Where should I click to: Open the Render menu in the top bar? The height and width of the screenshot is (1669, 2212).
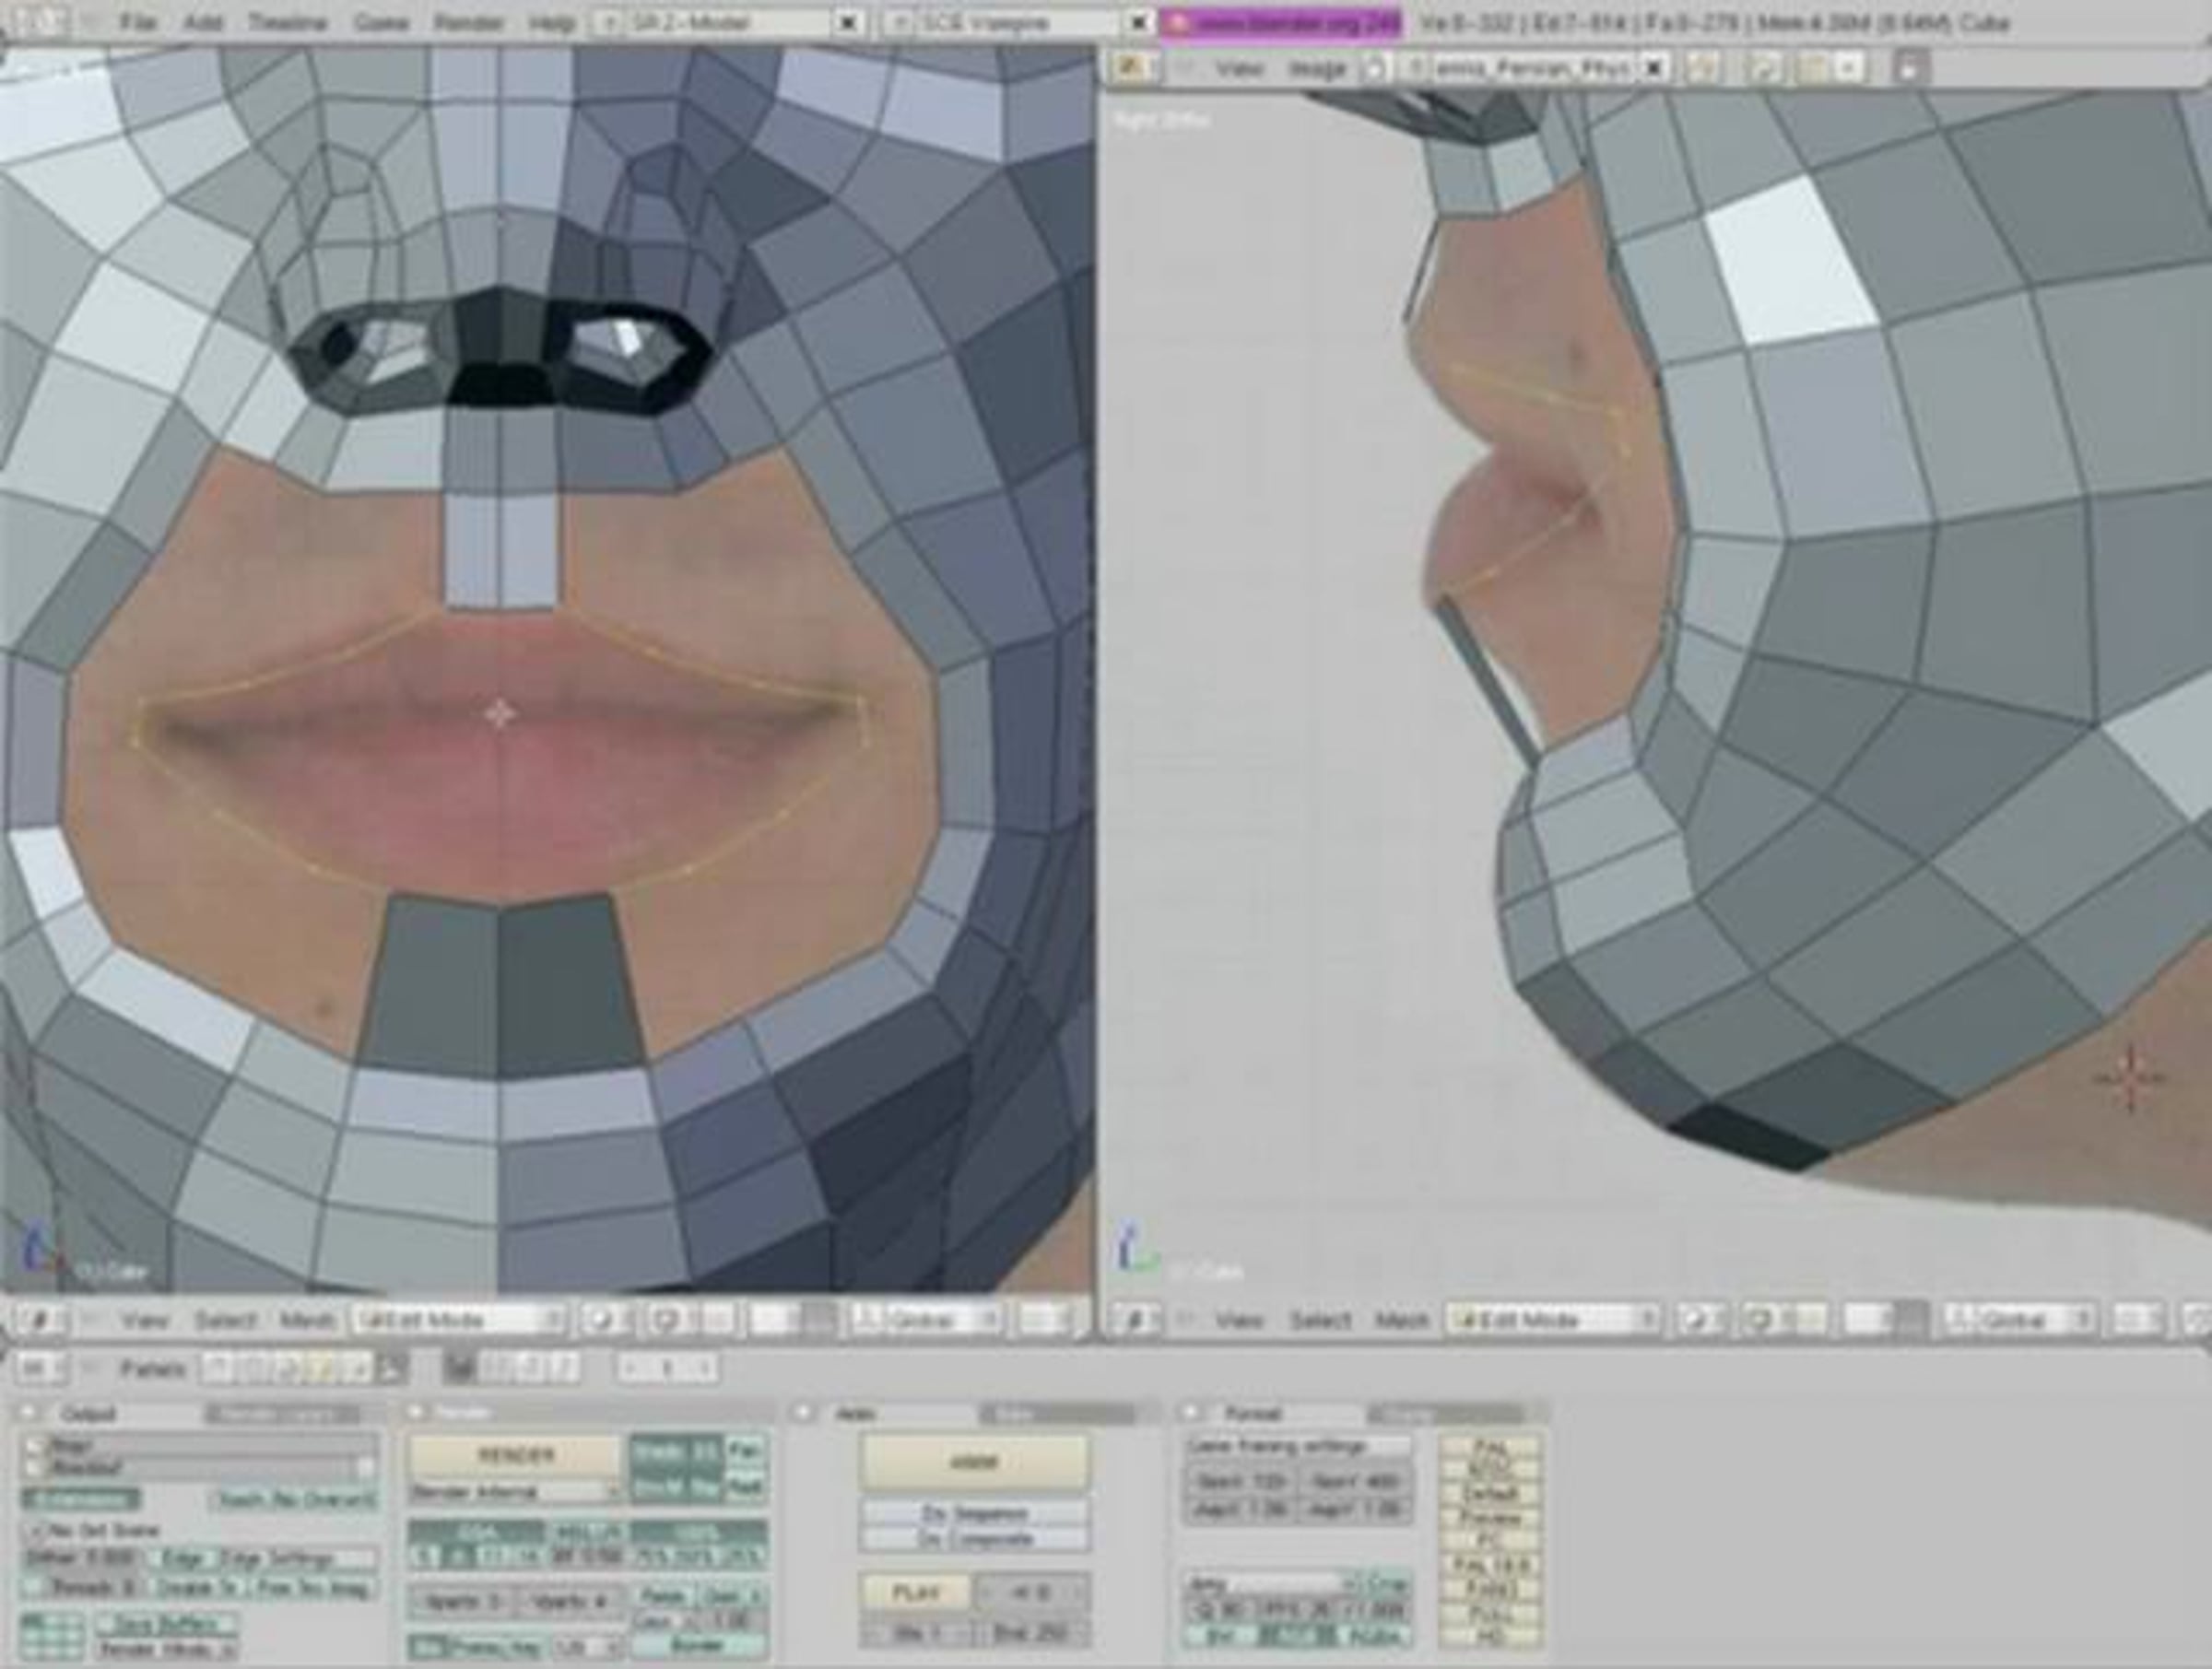pyautogui.click(x=469, y=22)
